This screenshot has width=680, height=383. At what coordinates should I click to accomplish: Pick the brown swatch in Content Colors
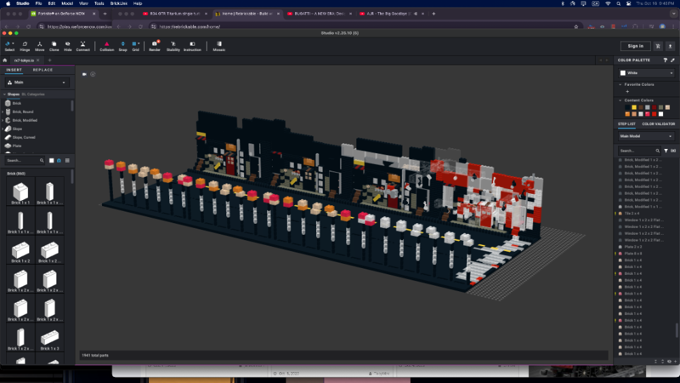(641, 107)
